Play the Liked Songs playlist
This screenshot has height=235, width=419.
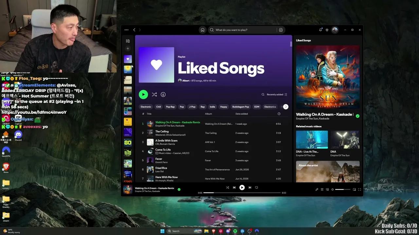[x=143, y=94]
